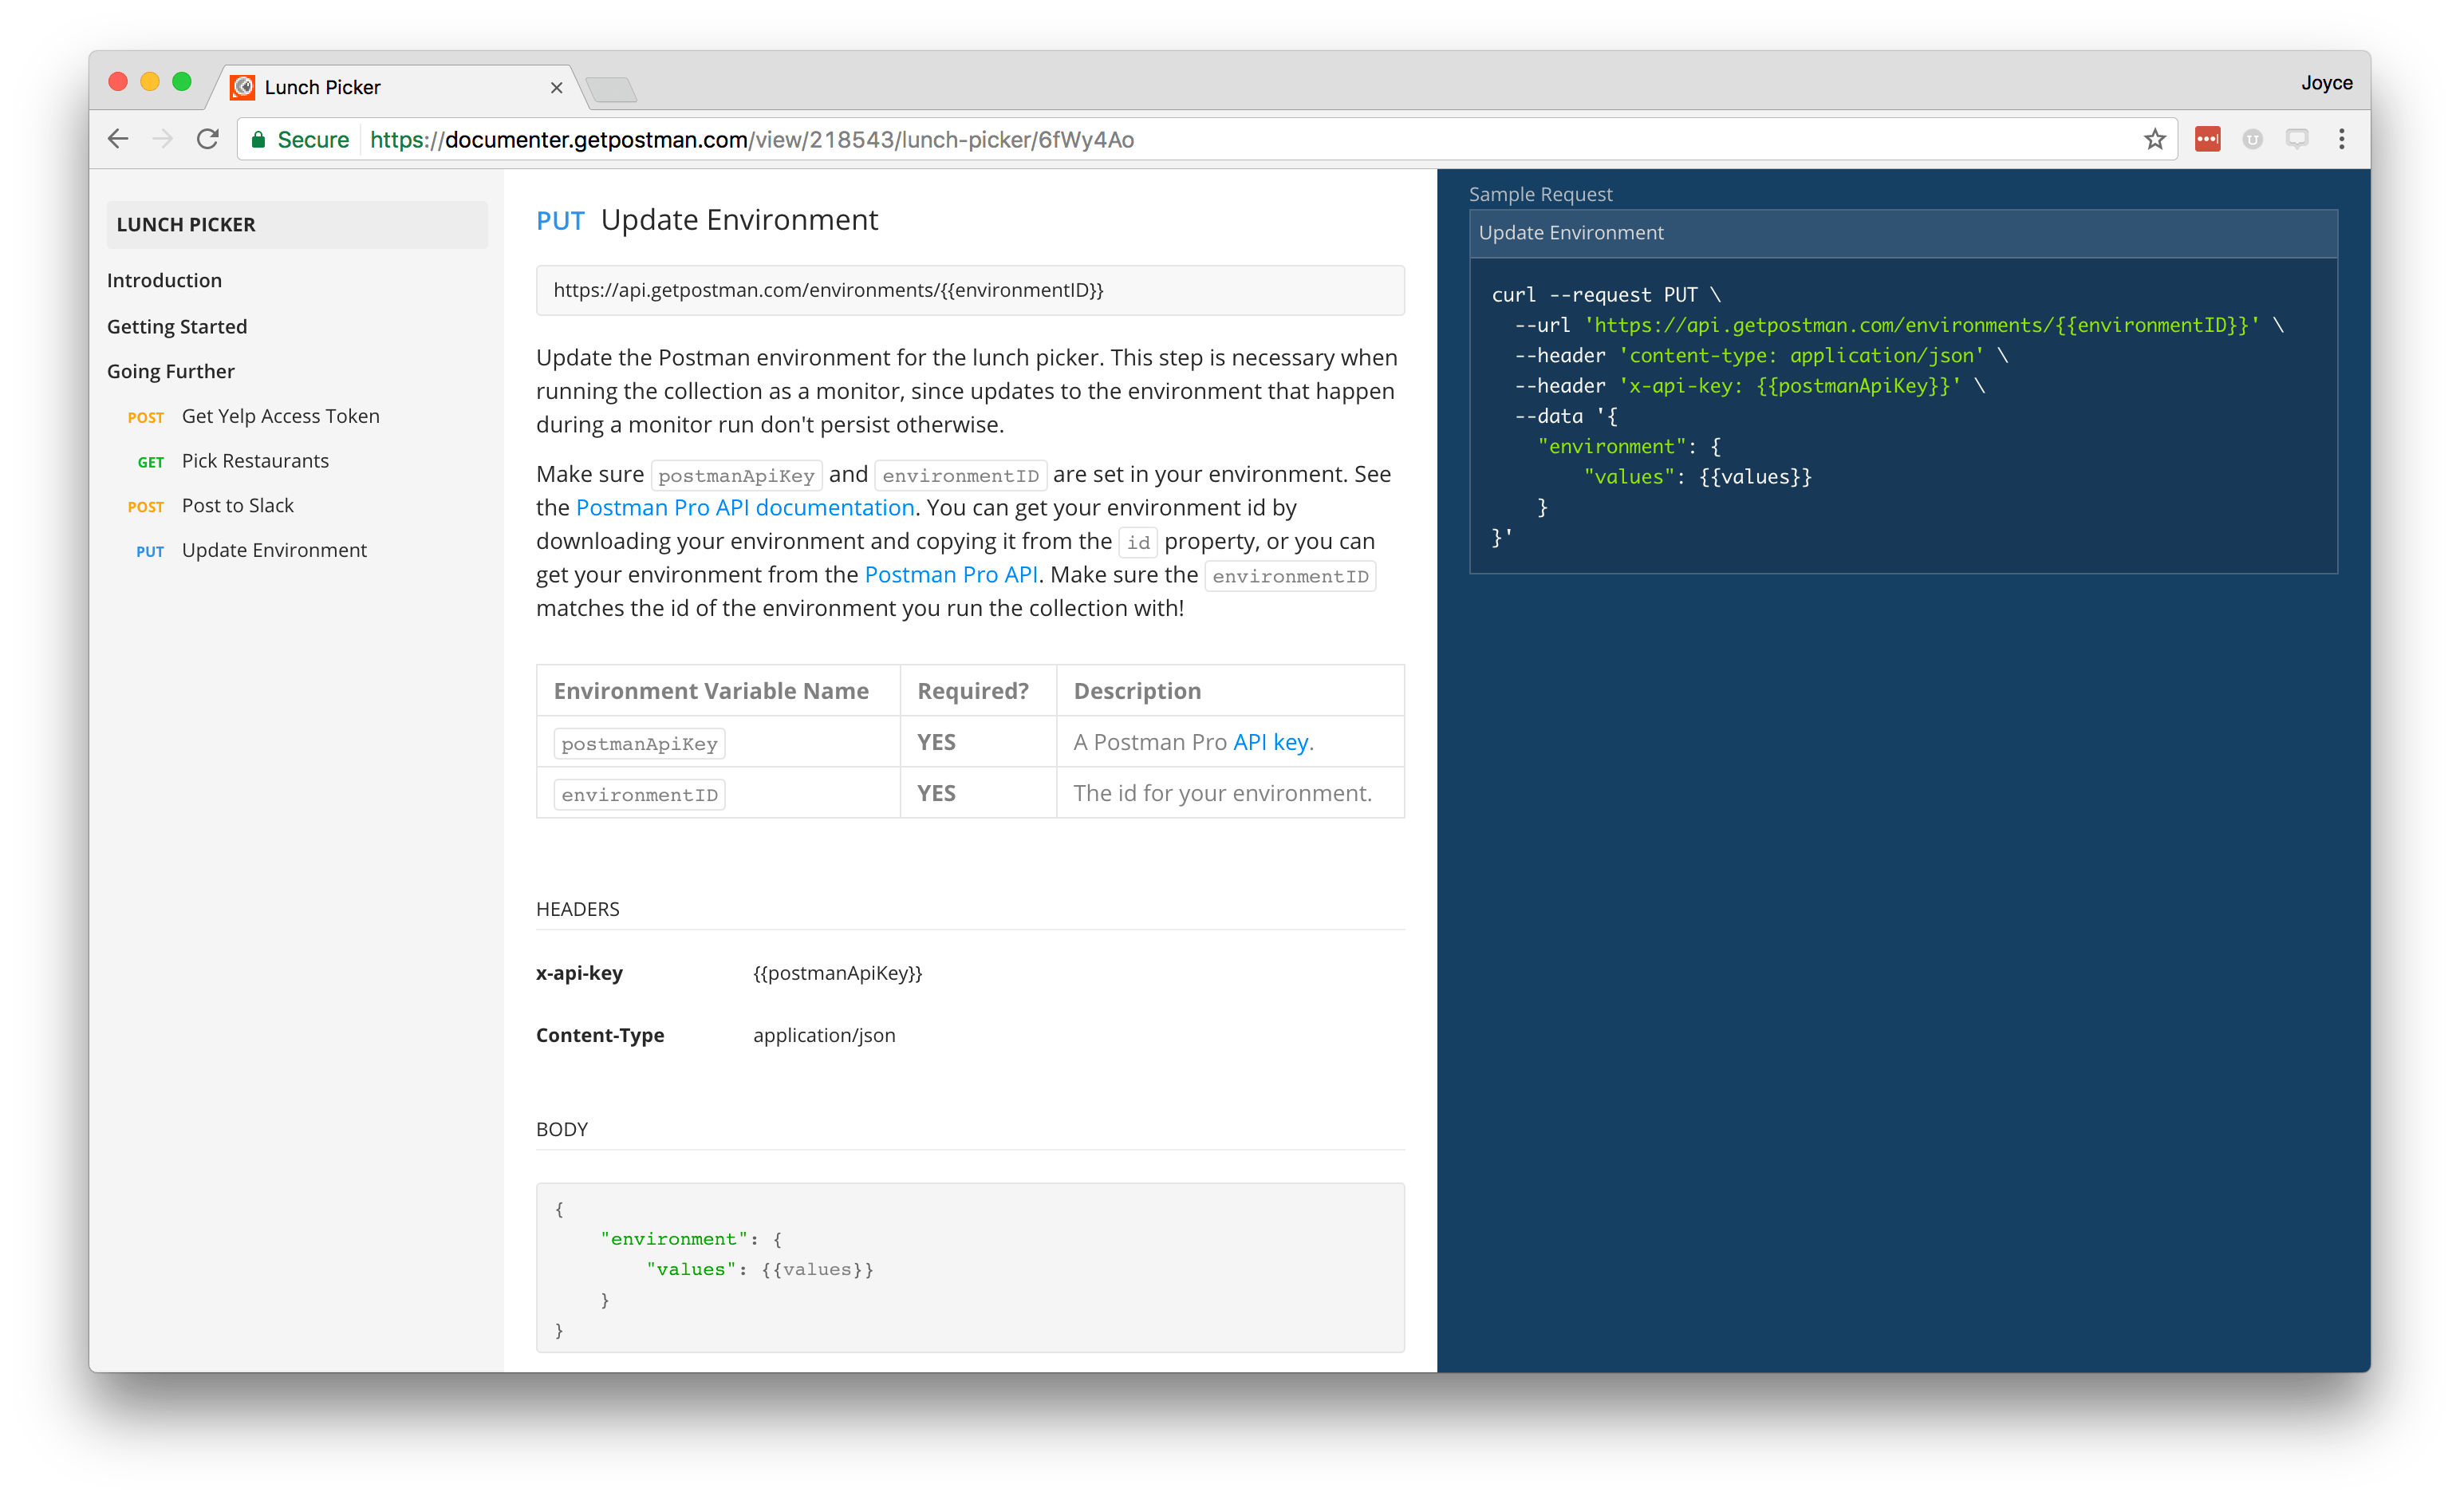The width and height of the screenshot is (2460, 1500).
Task: Bookmark the page using the star icon
Action: 2155,139
